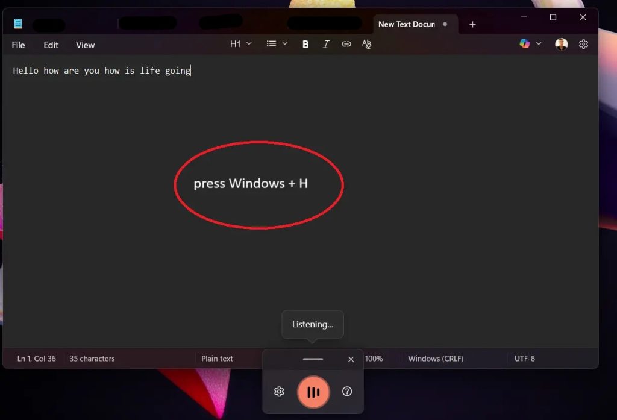Open Copilot in Notepad
This screenshot has width=617, height=420.
(x=524, y=43)
